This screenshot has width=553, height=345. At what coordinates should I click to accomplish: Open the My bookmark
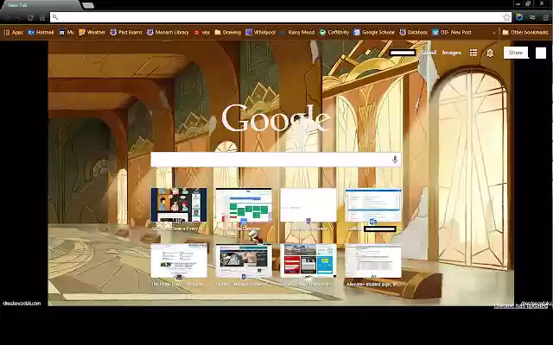tap(67, 32)
